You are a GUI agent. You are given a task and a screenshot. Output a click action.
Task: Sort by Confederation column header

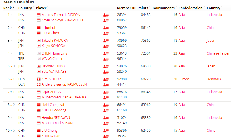pos(191,8)
